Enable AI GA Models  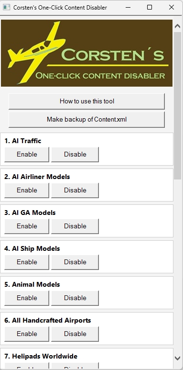[27, 226]
